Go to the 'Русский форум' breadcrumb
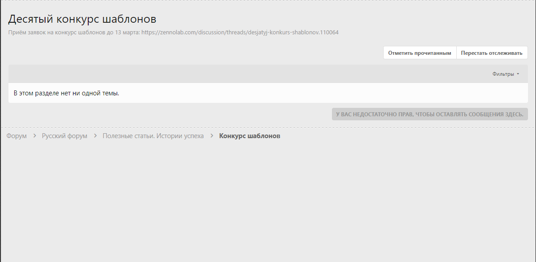The image size is (536, 262). (x=65, y=136)
